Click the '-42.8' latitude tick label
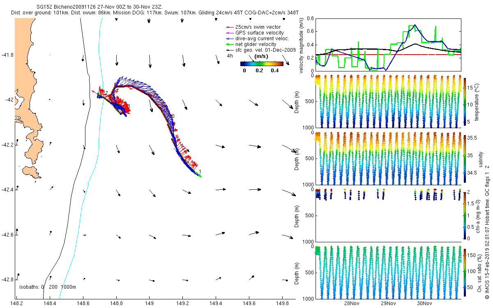 (7, 280)
